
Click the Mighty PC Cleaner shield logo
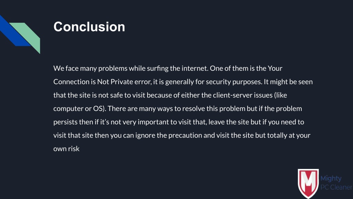pyautogui.click(x=308, y=183)
